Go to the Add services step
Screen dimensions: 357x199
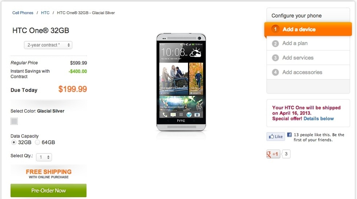click(x=298, y=58)
